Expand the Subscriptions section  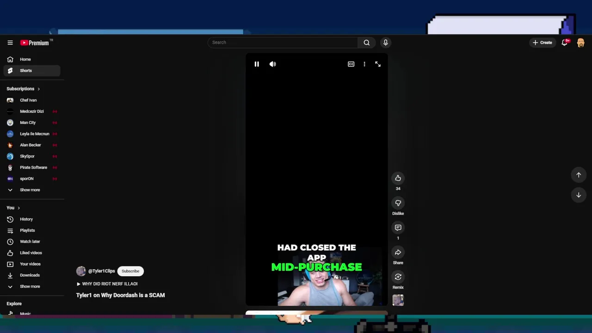pos(23,89)
